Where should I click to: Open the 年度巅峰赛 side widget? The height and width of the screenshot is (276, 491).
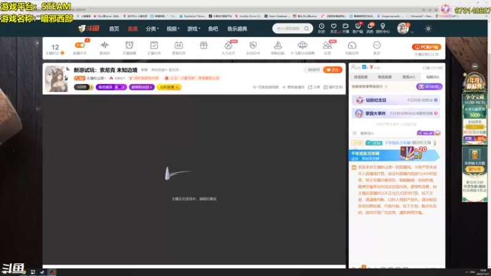474,82
